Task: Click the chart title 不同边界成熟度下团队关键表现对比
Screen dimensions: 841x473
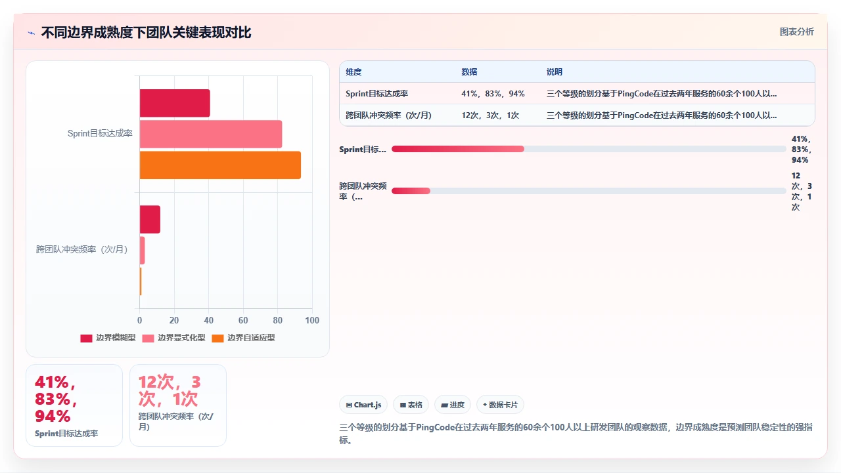Action: pyautogui.click(x=146, y=32)
